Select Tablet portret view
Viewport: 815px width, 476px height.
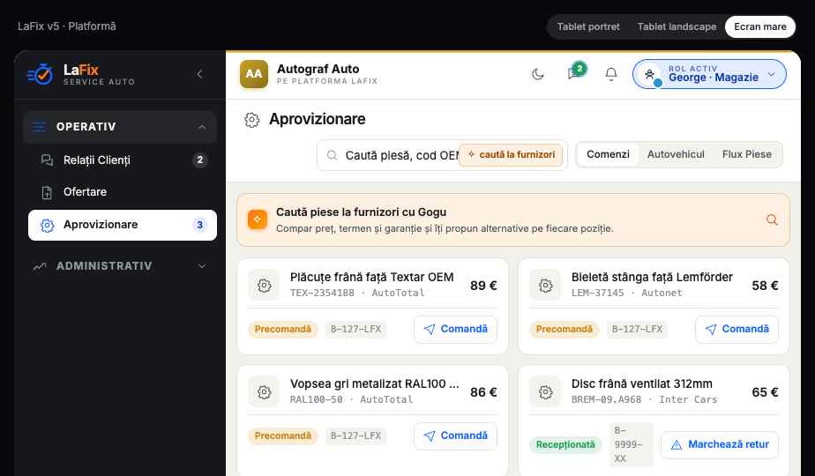[x=588, y=26]
